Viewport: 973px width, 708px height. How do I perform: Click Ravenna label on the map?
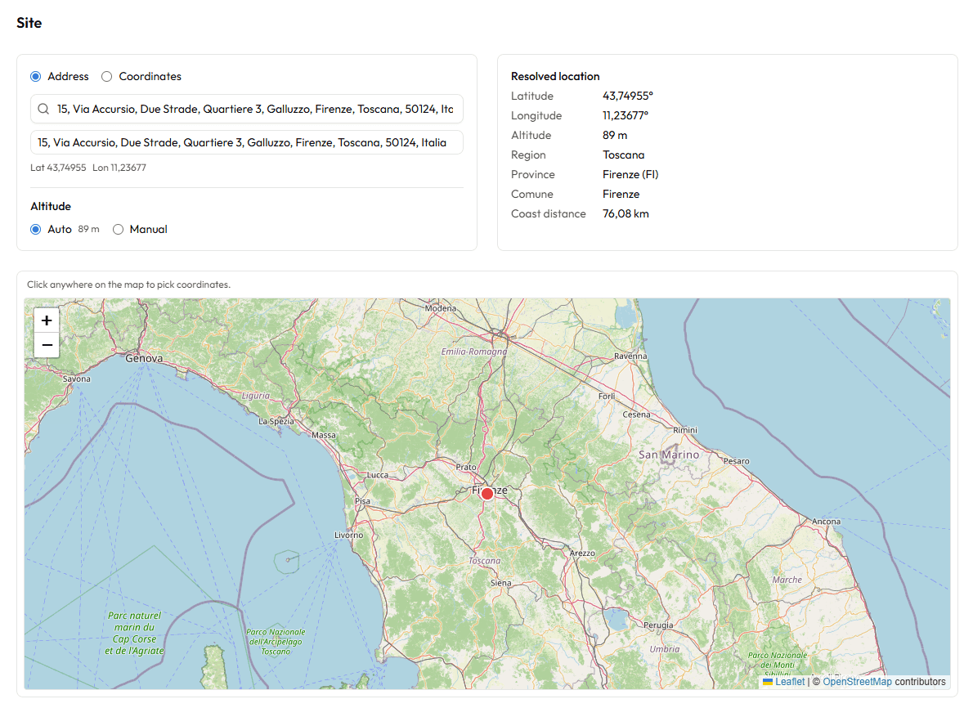[630, 356]
